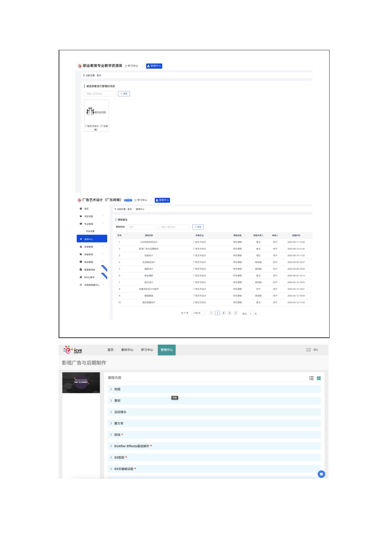Collapse the 专业管理 sidebar chevron
387x547 pixels.
[x=103, y=224]
